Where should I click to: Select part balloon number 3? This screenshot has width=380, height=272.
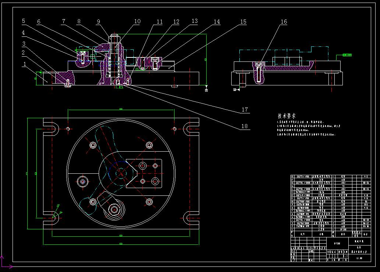(24, 43)
